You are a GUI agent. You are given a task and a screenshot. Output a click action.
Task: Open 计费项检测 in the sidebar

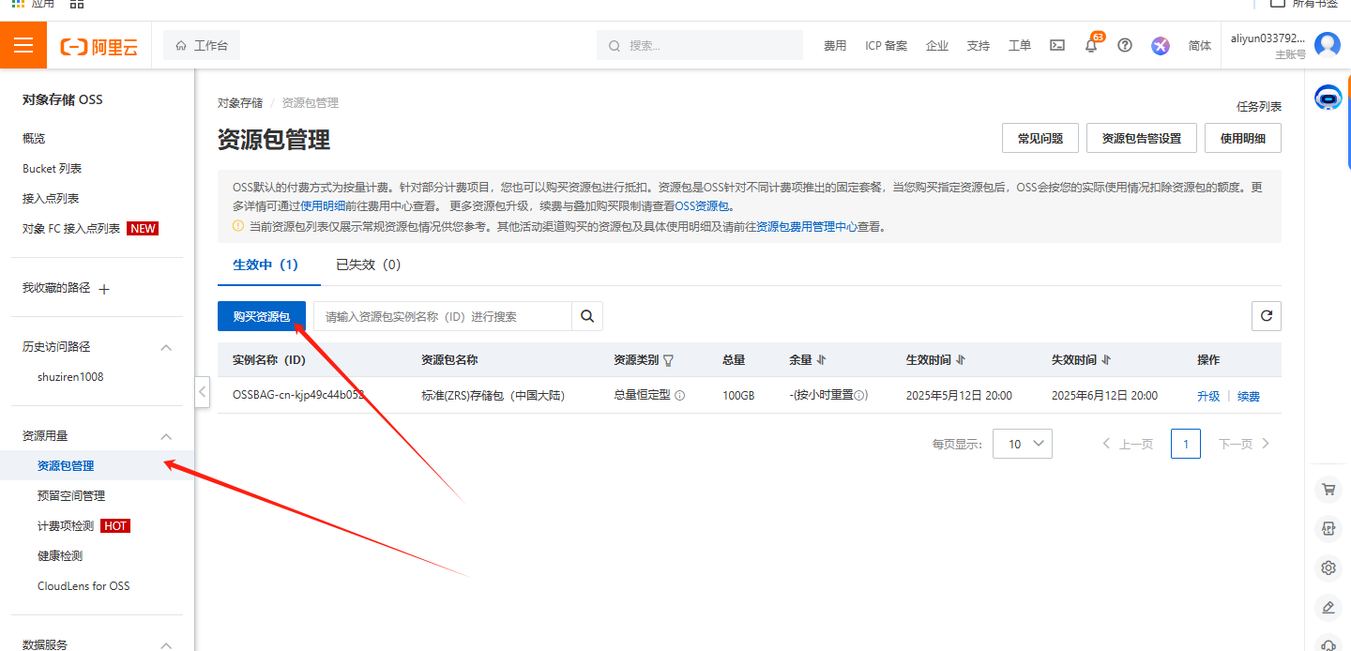point(66,525)
